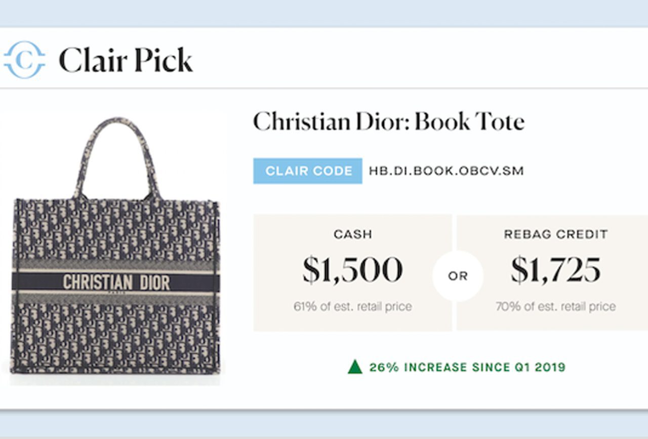This screenshot has width=648, height=439.
Task: Click the REBAG CREDIT label heading
Action: click(x=555, y=235)
